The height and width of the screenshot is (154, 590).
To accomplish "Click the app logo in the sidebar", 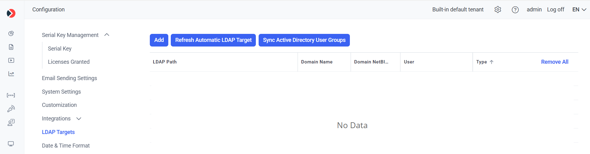I will click(11, 13).
